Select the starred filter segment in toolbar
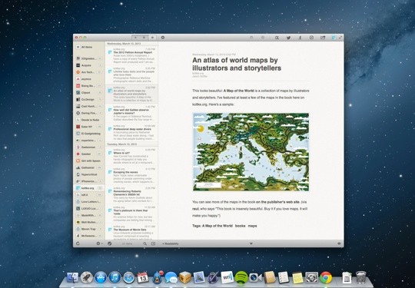Screen dimensions: 415x288 135,38
